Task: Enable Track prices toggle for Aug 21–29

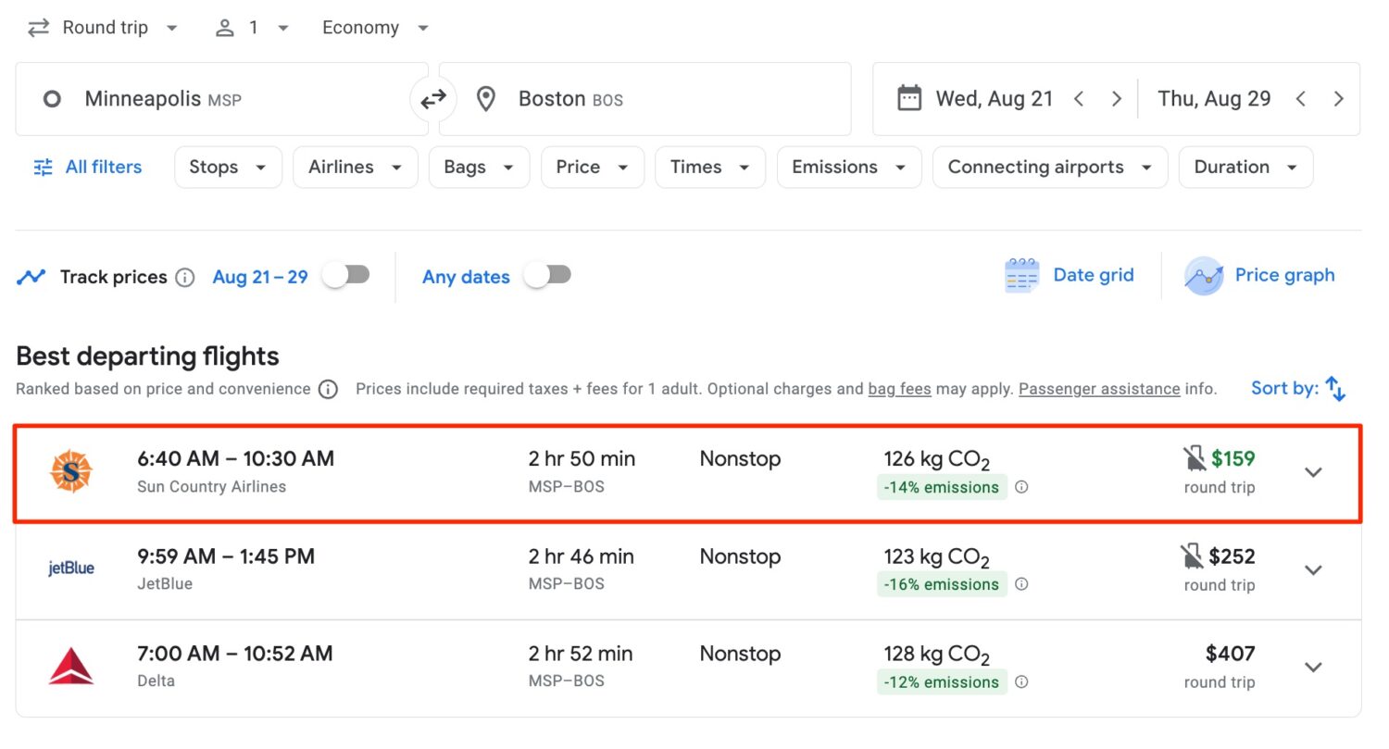Action: coord(345,275)
